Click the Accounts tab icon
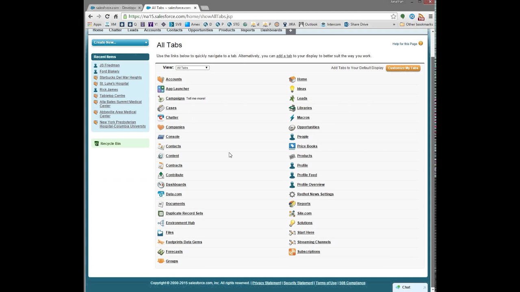Image resolution: width=520 pixels, height=292 pixels. (161, 79)
